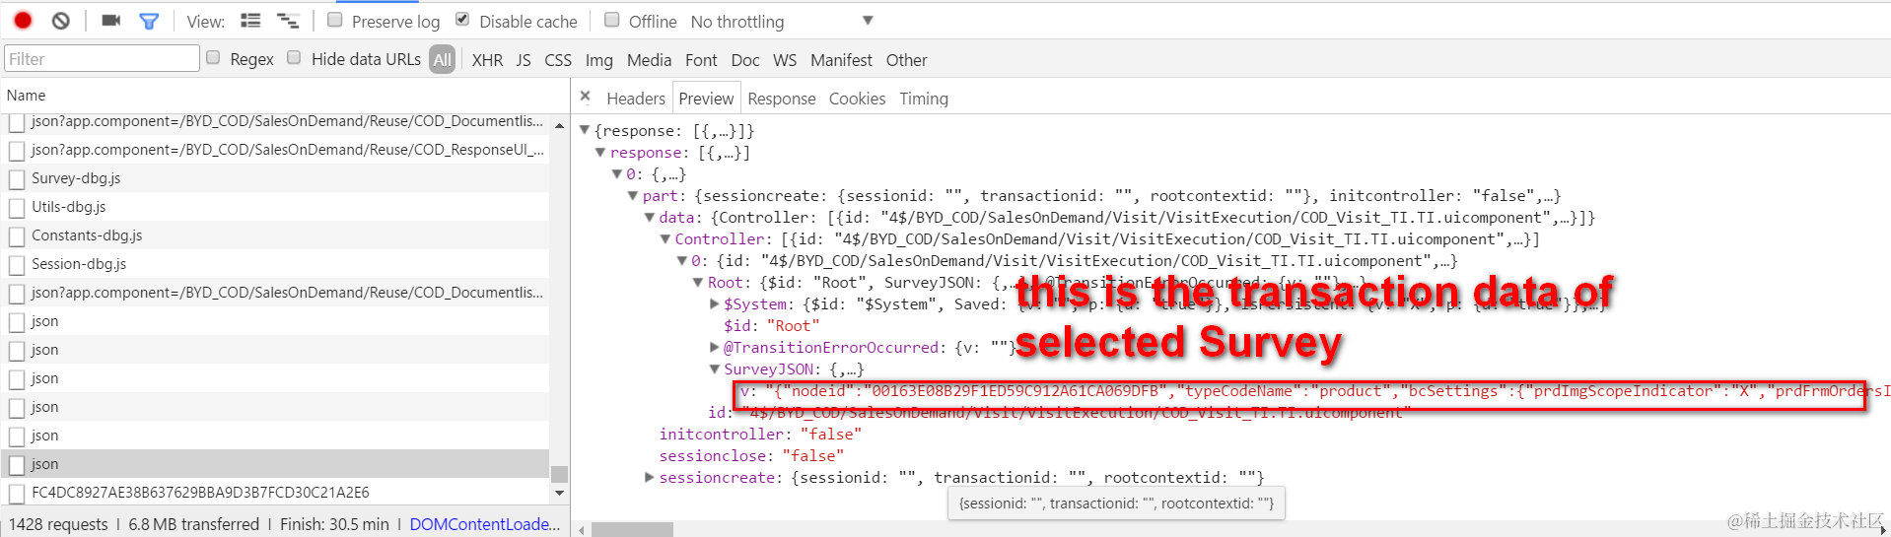Click request list scrollbar down arrow
This screenshot has height=537, width=1891.
point(559,493)
